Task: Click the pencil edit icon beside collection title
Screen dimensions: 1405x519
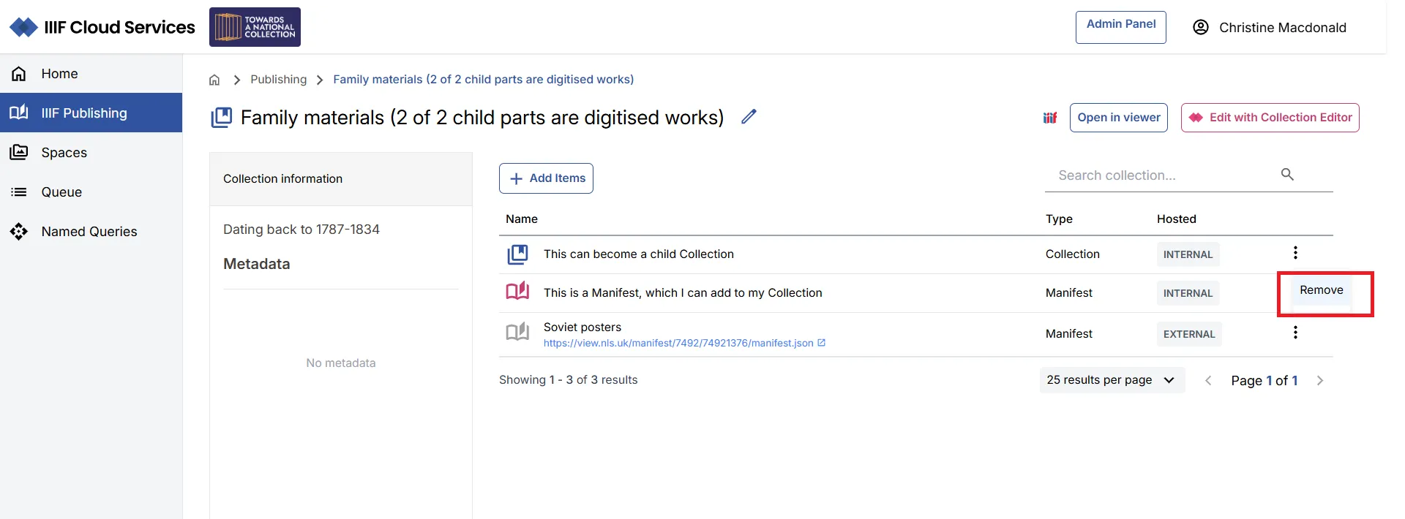Action: (748, 117)
